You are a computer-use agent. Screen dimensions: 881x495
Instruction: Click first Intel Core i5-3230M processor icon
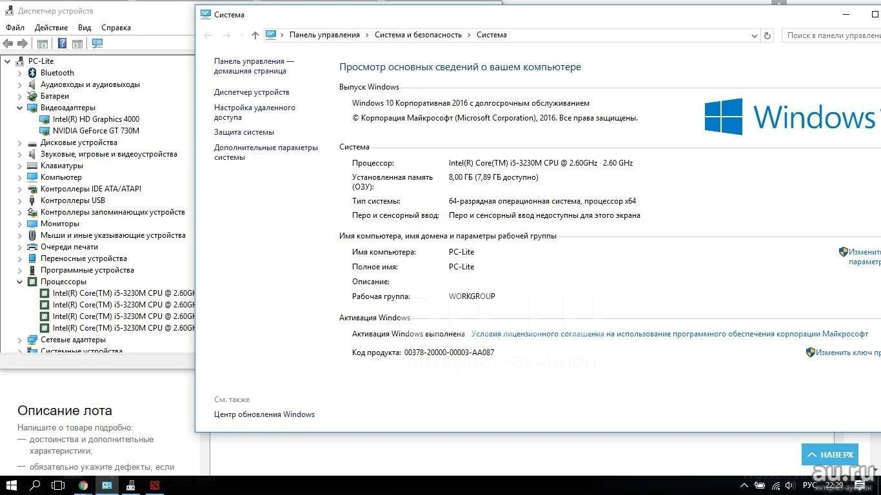[x=45, y=293]
